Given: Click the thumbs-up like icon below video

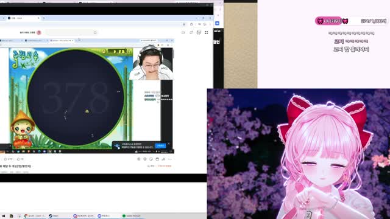Looking at the screenshot, I should click(18, 159).
